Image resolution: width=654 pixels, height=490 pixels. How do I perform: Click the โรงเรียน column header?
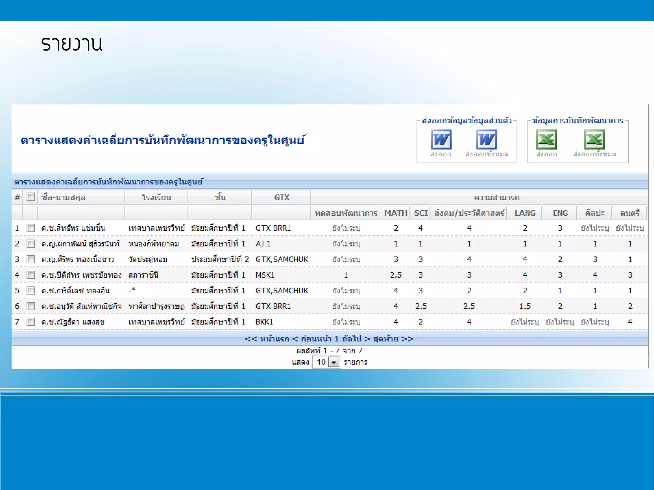156,197
